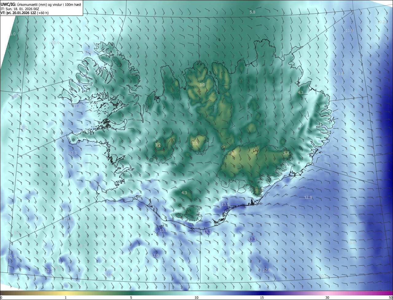Screen dimensions: 393x300
Task: Click the '12.9' value on the map
Action: [308, 198]
